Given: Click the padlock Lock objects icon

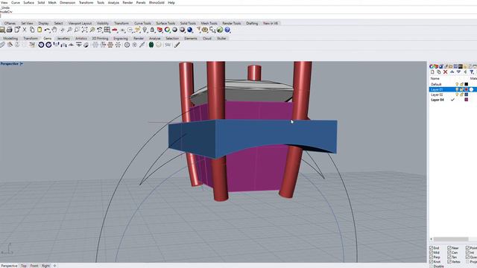Looking at the screenshot, I should [152, 30].
